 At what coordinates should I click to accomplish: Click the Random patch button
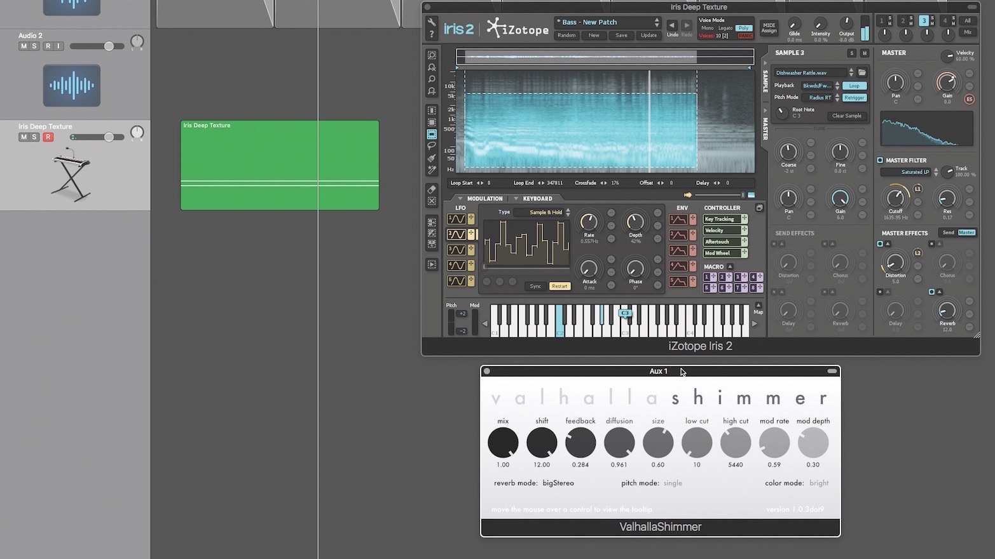tap(566, 36)
